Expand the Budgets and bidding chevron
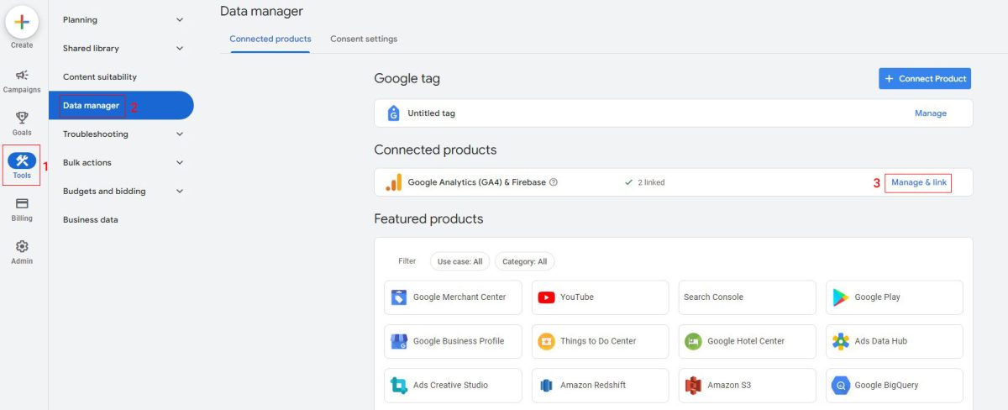 (x=180, y=192)
